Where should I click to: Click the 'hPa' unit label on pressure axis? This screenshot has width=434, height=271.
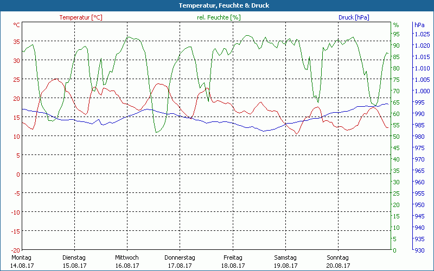[x=419, y=25]
